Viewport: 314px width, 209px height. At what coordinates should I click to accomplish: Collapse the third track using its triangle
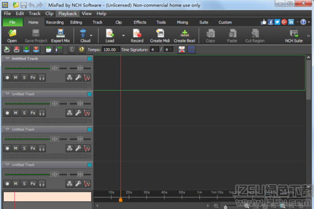7,129
